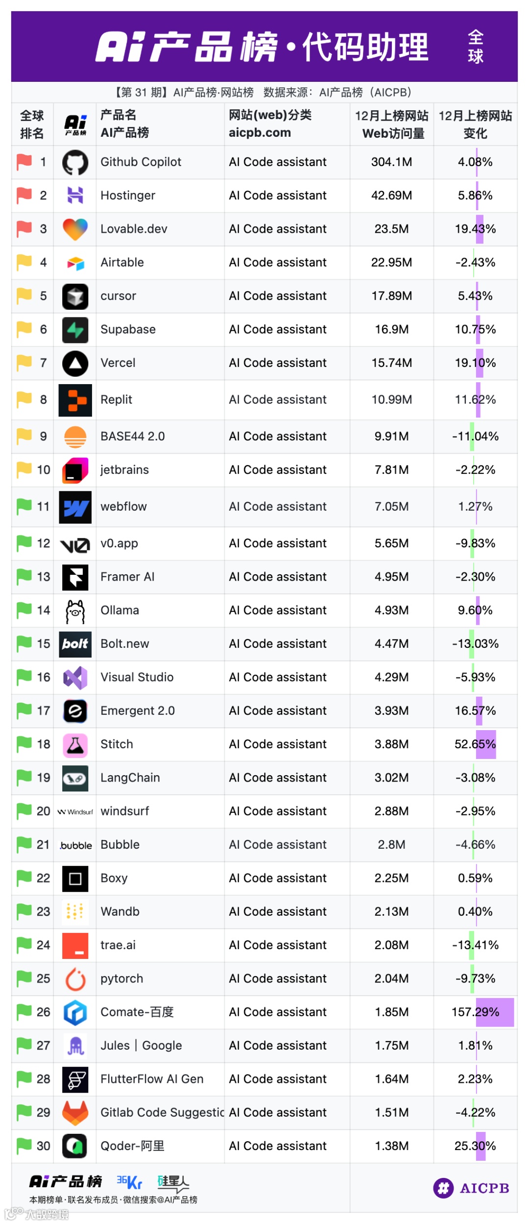Click the red flag beside rank 1
This screenshot has width=529, height=1224.
tap(24, 162)
